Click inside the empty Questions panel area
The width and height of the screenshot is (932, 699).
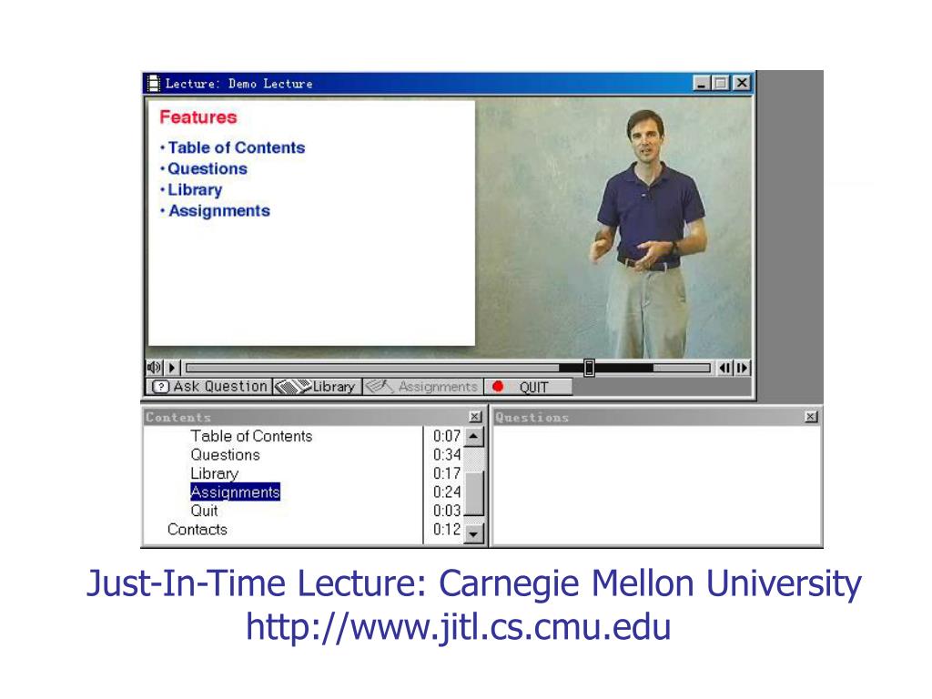(x=657, y=485)
